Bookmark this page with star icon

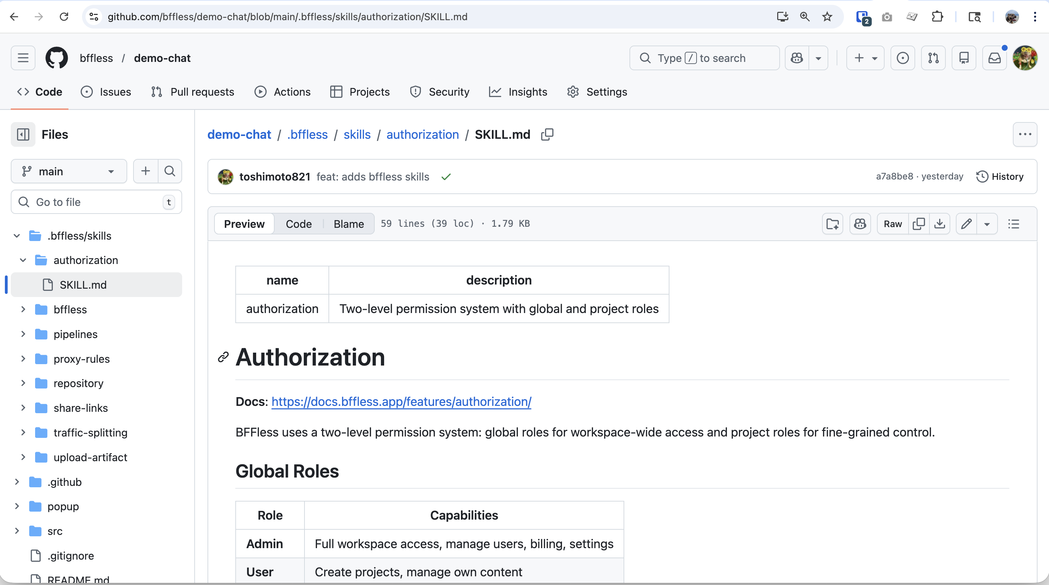point(827,17)
